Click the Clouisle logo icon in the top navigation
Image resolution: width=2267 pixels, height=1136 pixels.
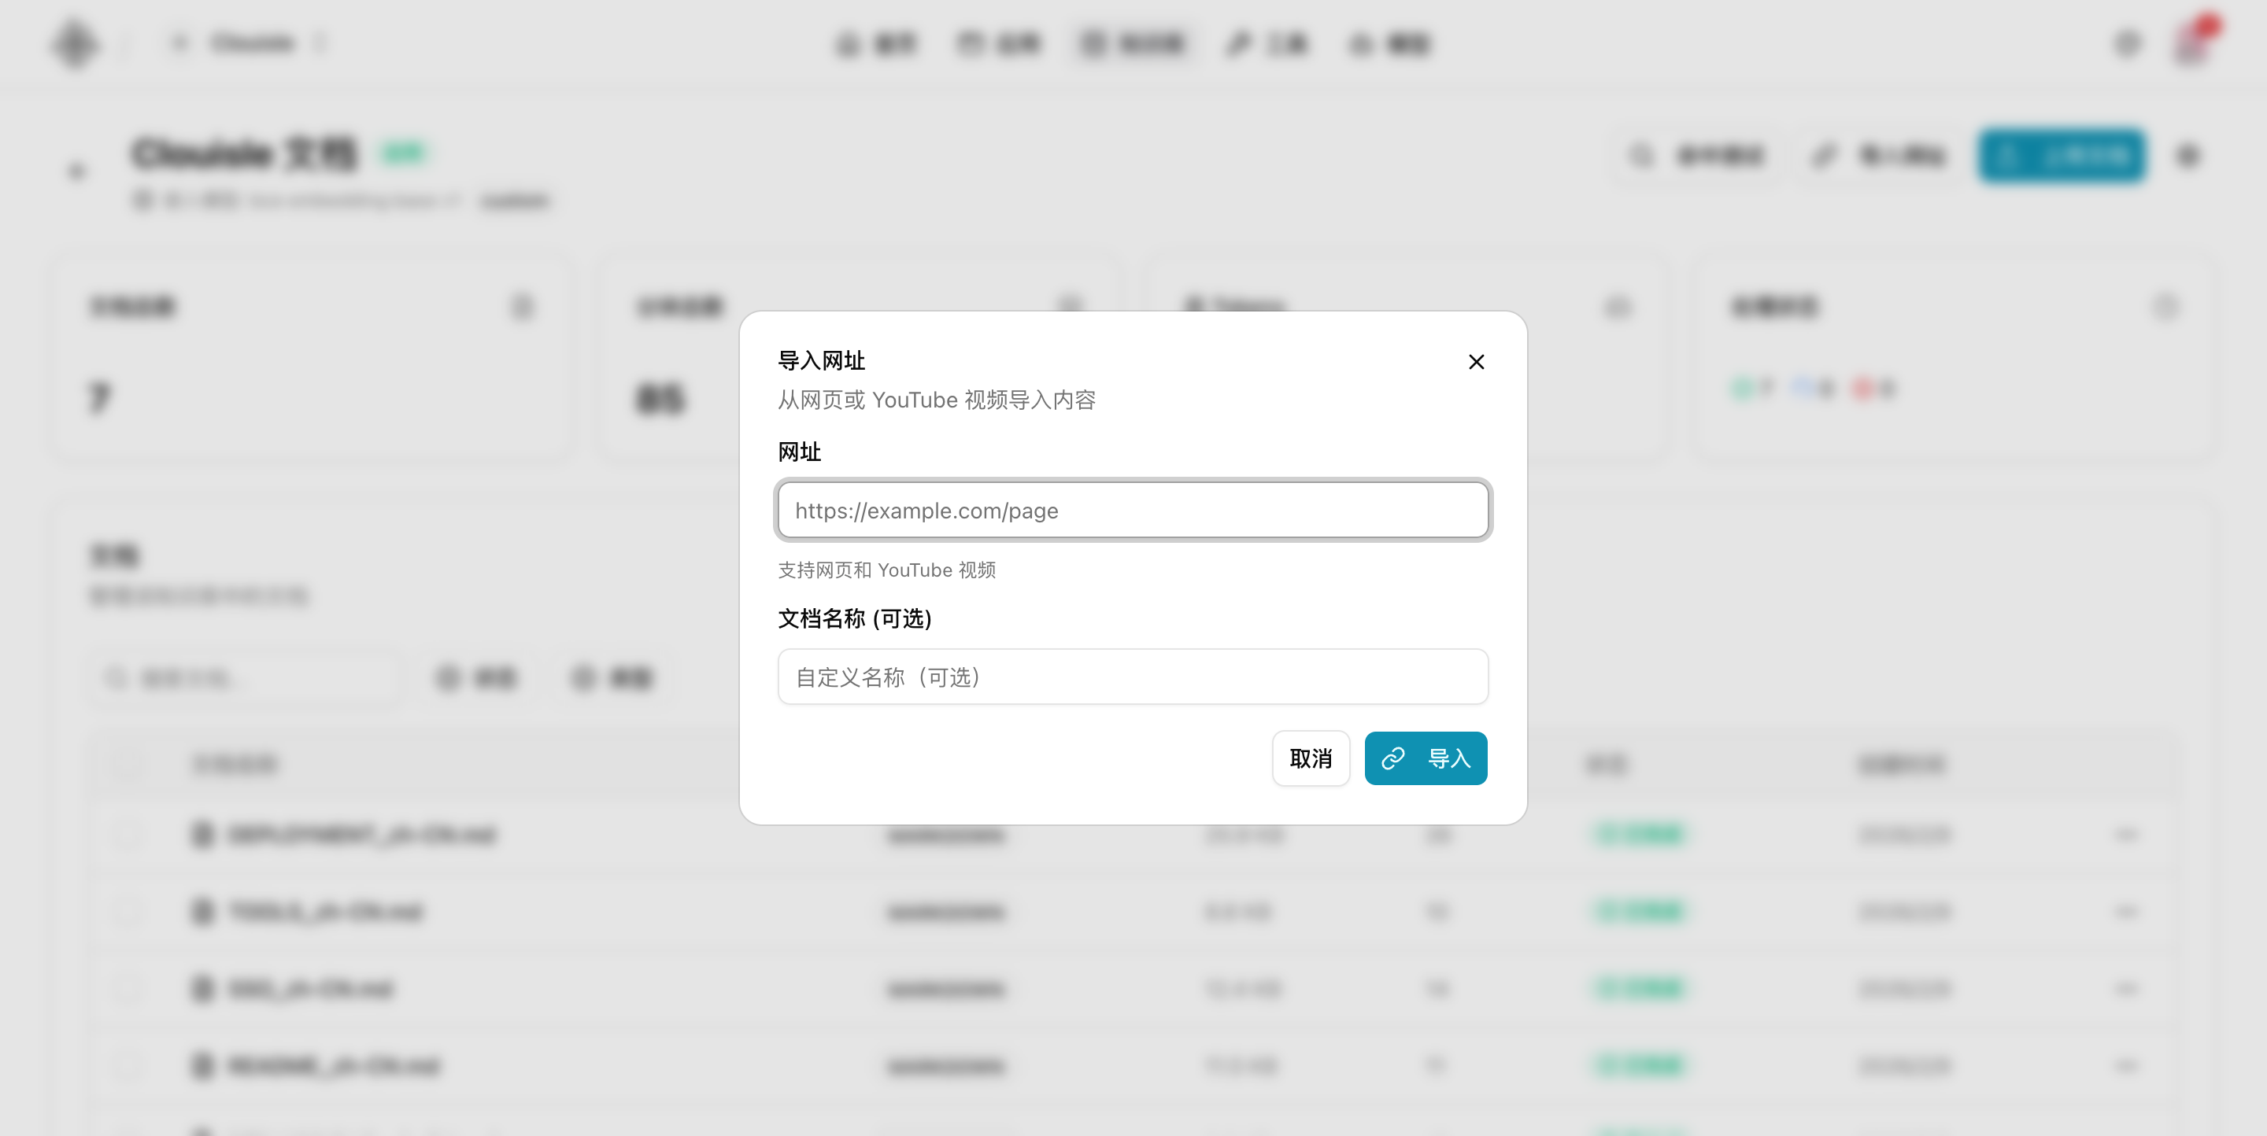tap(74, 42)
